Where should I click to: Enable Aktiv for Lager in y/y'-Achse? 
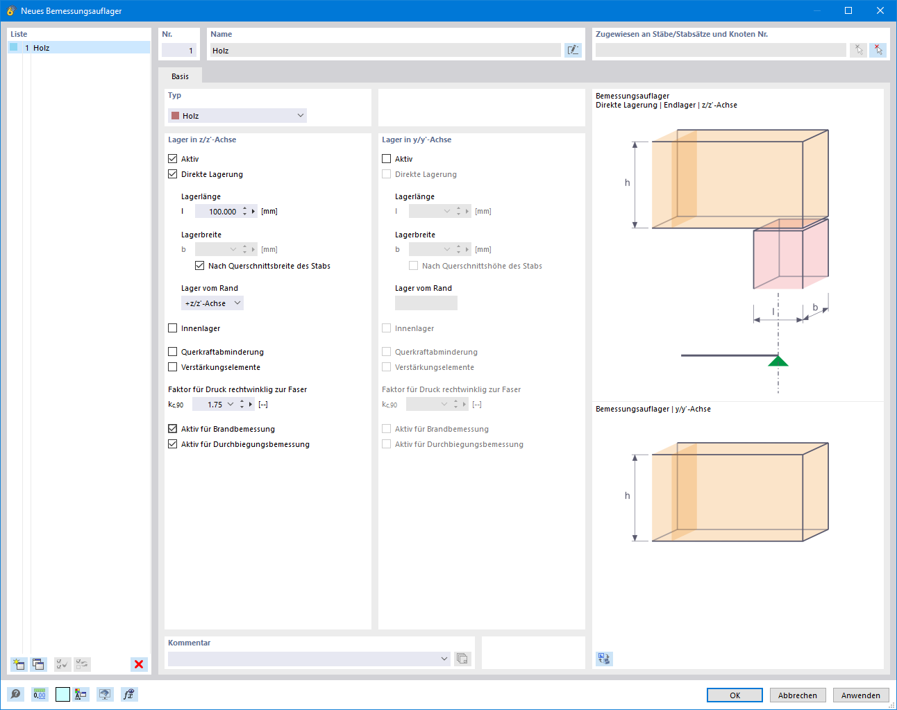[x=386, y=158]
